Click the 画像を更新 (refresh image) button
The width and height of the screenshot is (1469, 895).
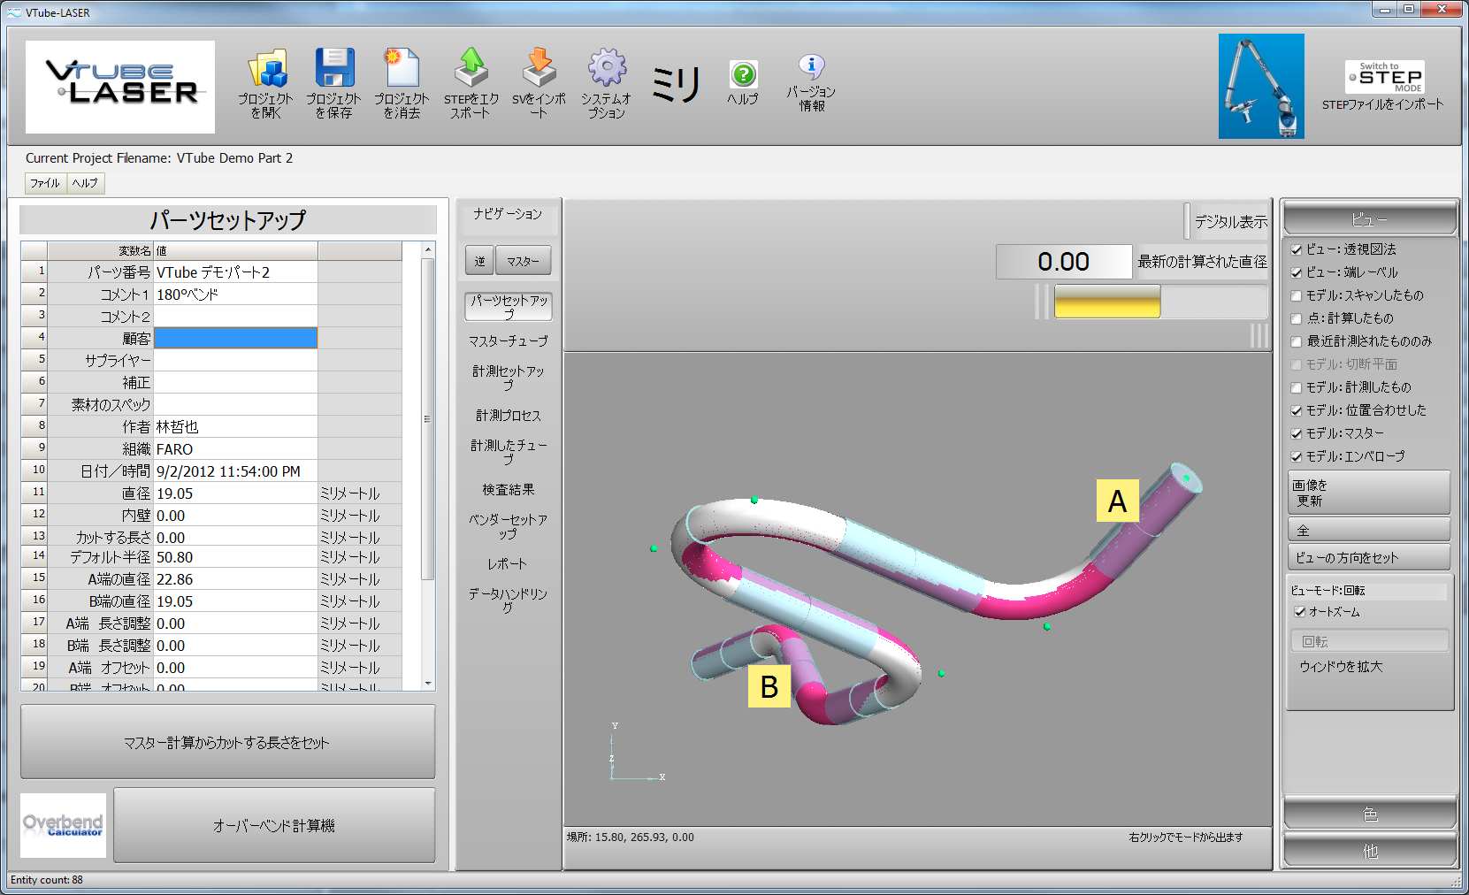click(1368, 493)
